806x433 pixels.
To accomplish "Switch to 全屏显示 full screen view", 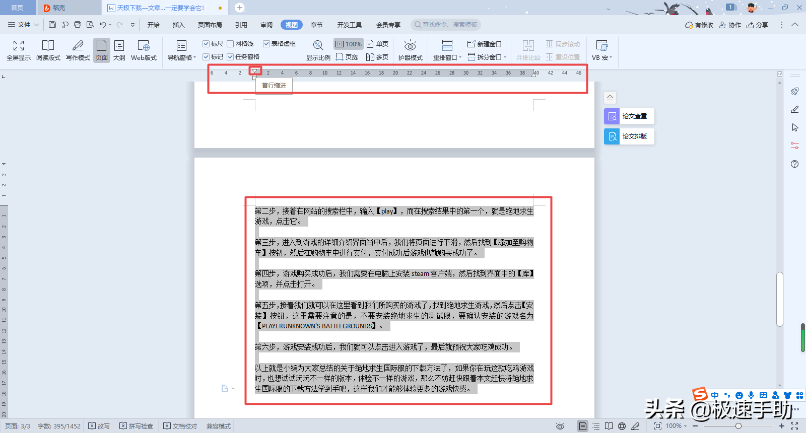I will (x=19, y=50).
